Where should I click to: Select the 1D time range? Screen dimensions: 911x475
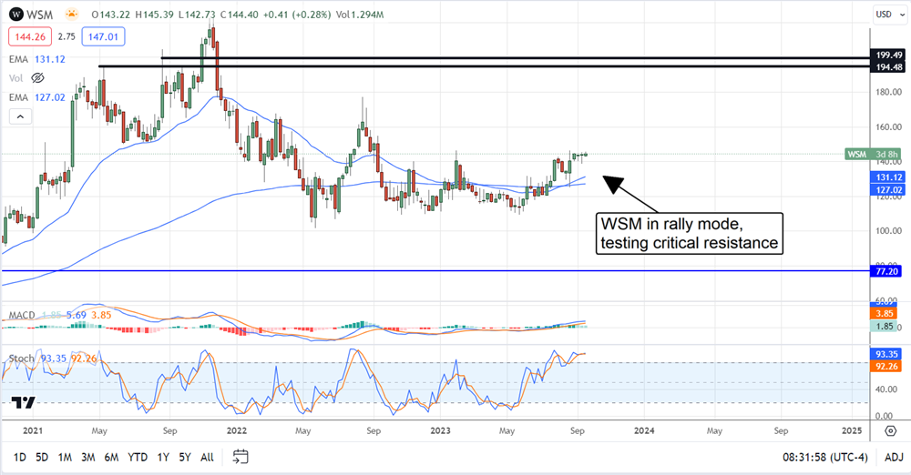(20, 458)
